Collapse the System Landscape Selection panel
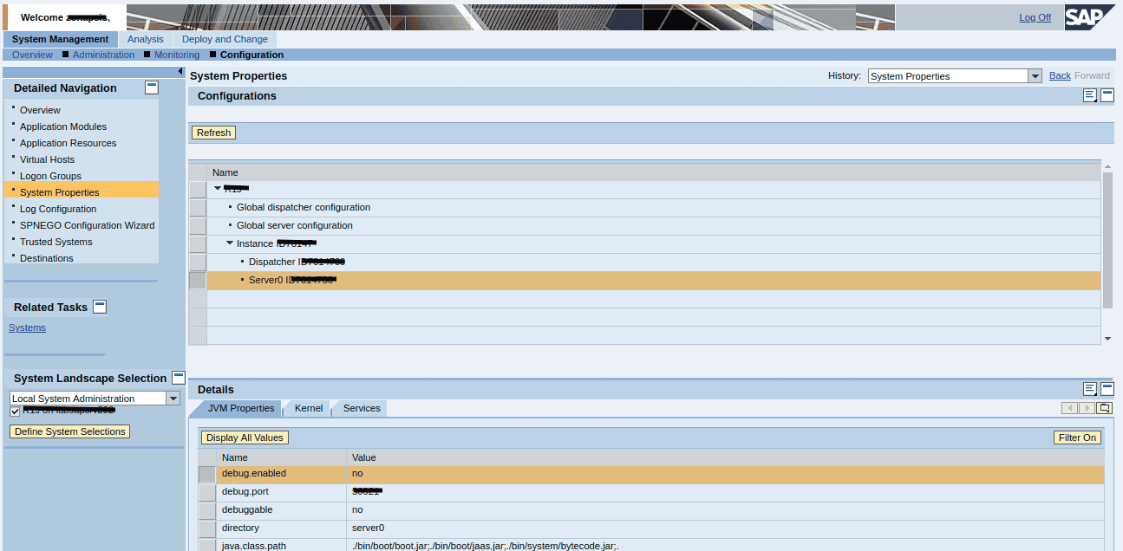 click(178, 376)
